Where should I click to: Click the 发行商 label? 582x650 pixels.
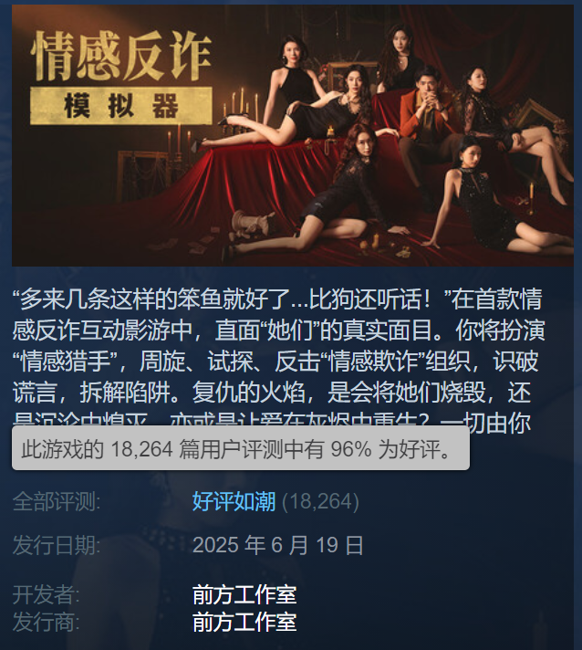coord(46,623)
